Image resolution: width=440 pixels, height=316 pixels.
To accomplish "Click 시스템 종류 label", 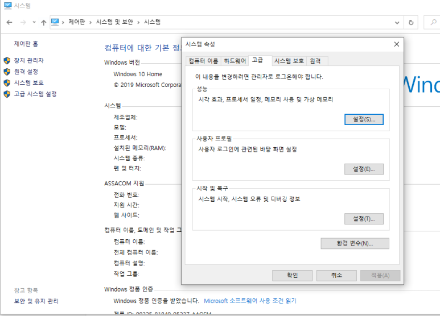I will [129, 158].
